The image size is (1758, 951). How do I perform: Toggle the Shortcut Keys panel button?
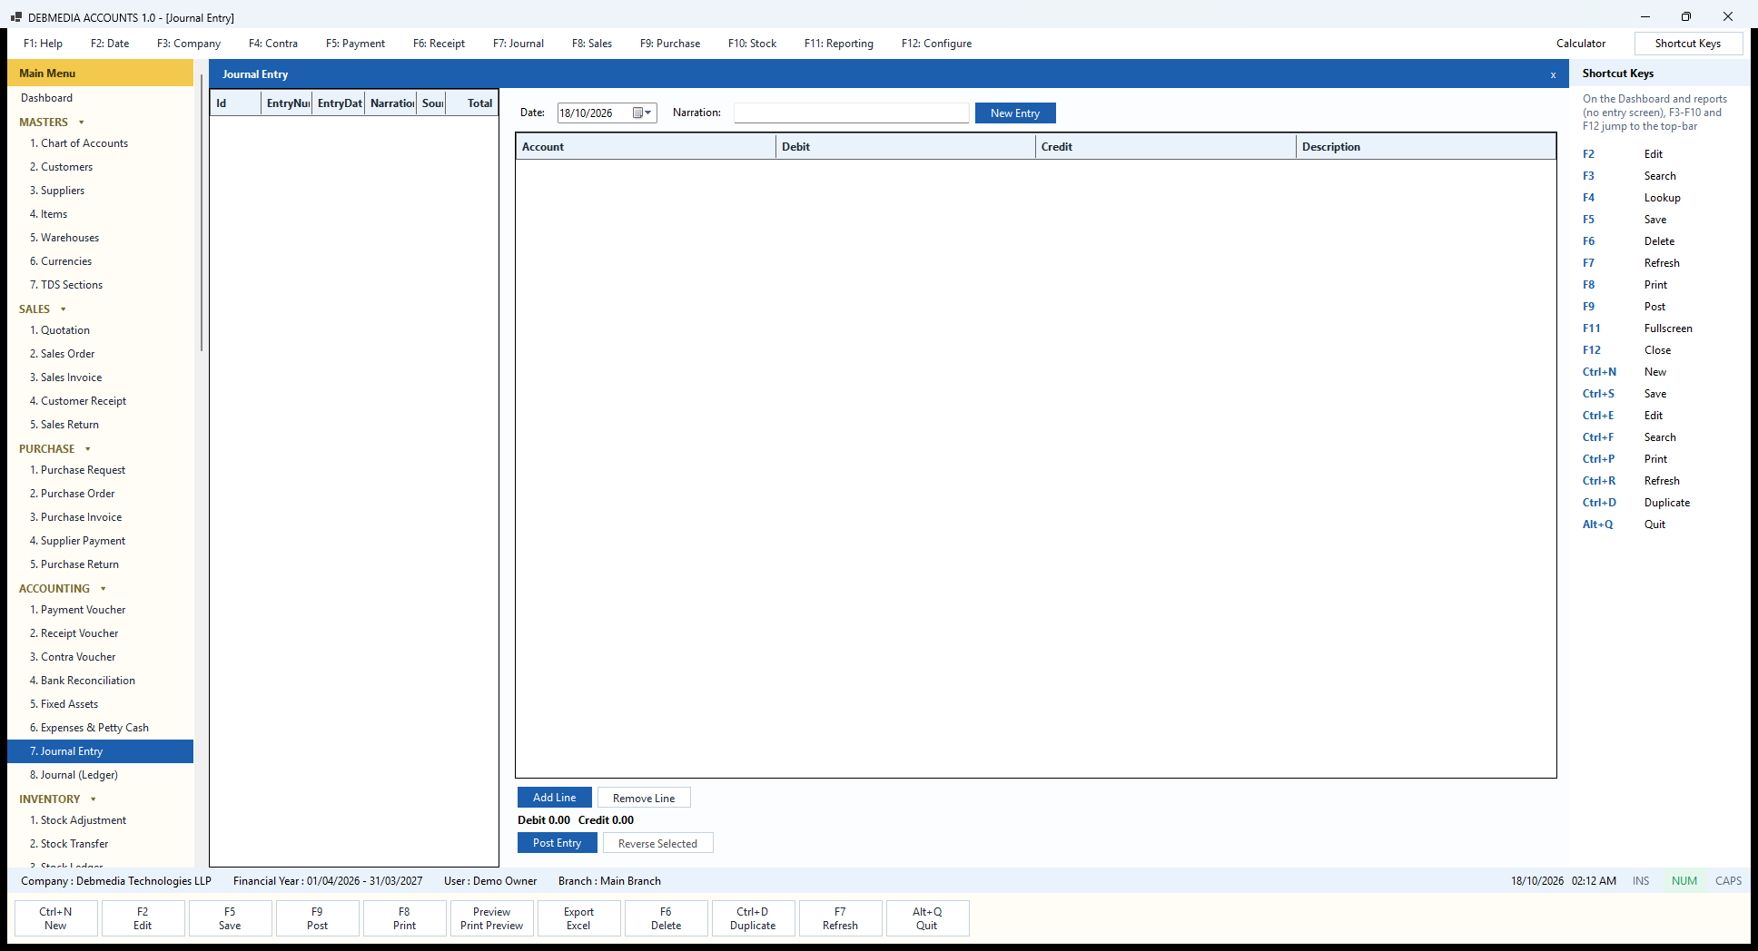click(x=1688, y=44)
